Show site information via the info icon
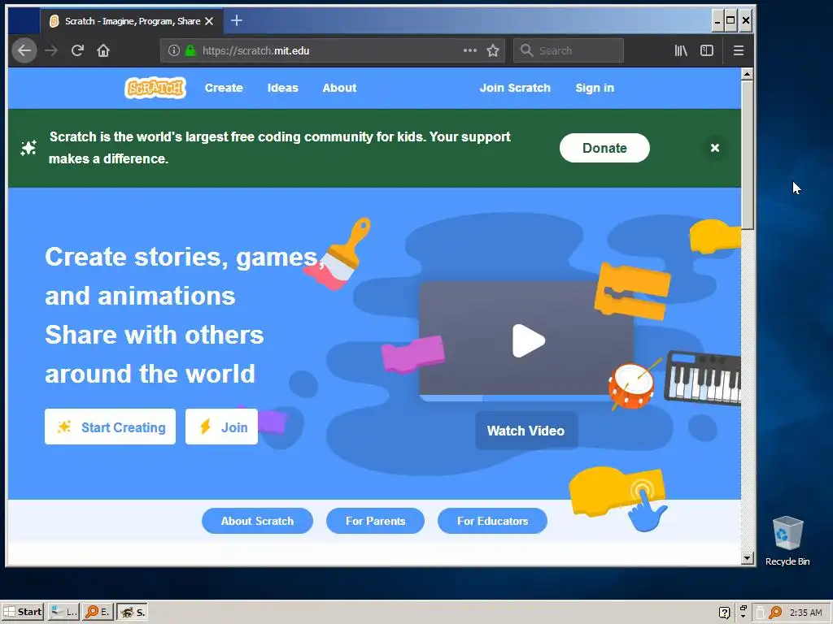The image size is (833, 624). click(174, 51)
